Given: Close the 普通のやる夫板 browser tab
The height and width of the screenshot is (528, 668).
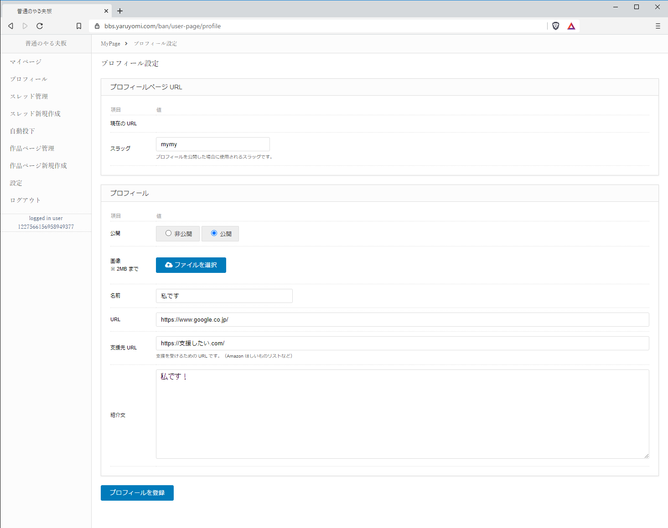Looking at the screenshot, I should (x=106, y=11).
